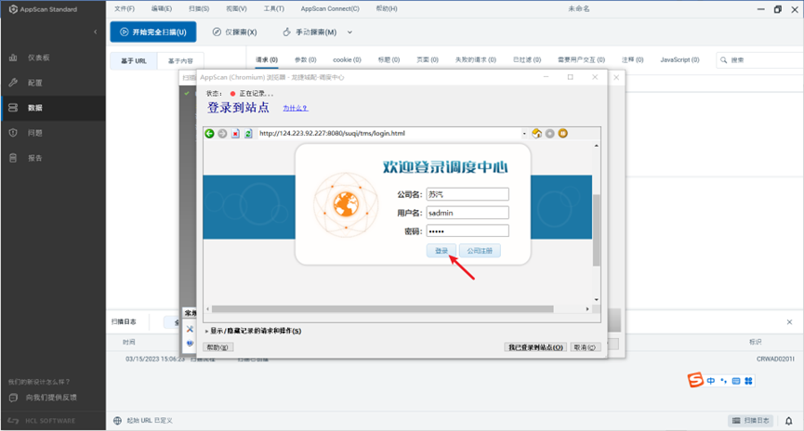Click the grey forward arrow in embedded browser
Screen dimensions: 804x431
coord(222,133)
